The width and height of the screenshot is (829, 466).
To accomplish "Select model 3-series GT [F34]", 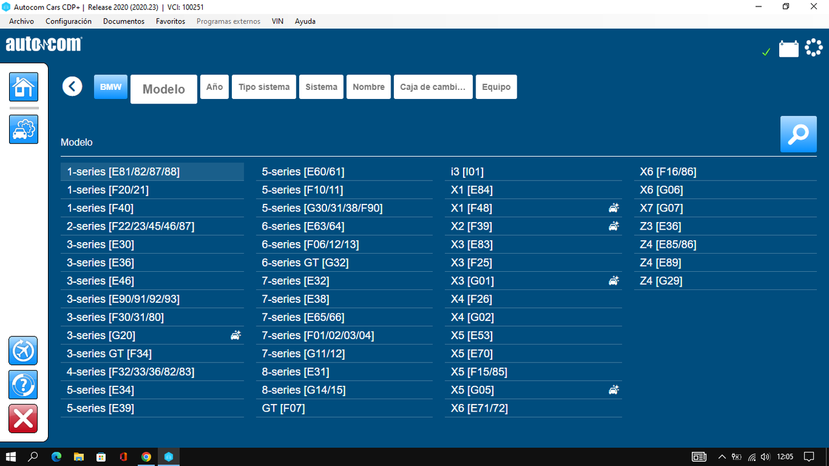I will (152, 353).
